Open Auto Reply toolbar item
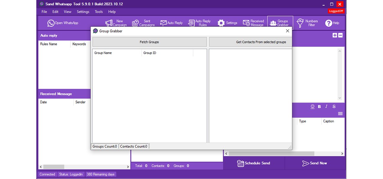Image resolution: width=383 pixels, height=179 pixels. tap(171, 23)
